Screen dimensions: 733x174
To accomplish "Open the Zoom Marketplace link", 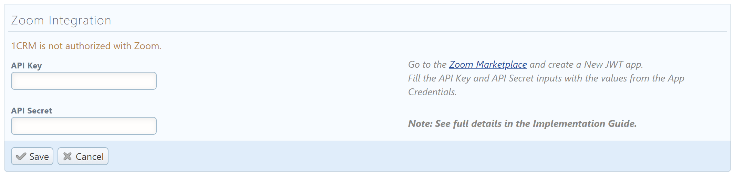I will tap(488, 65).
